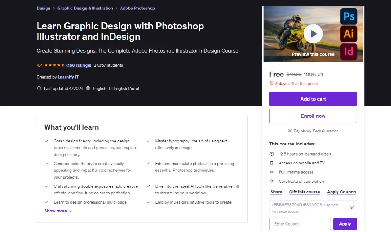Click the checkmark beside 'Edit and manipulate photos'

[148, 164]
